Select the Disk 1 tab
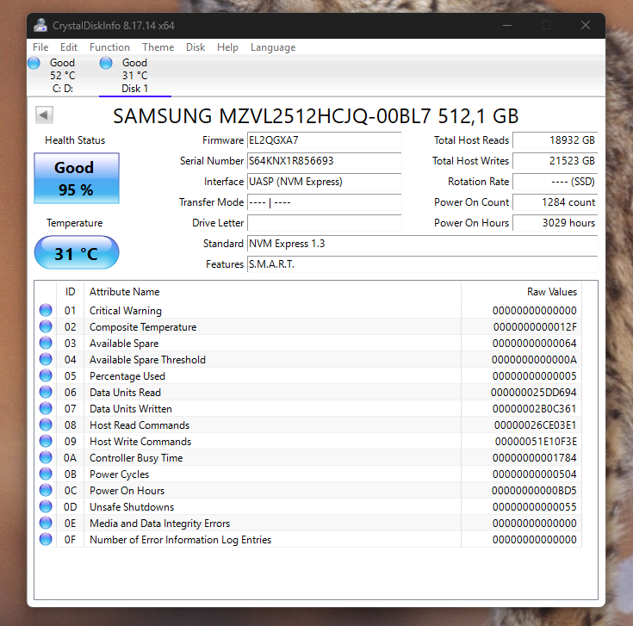 [135, 76]
